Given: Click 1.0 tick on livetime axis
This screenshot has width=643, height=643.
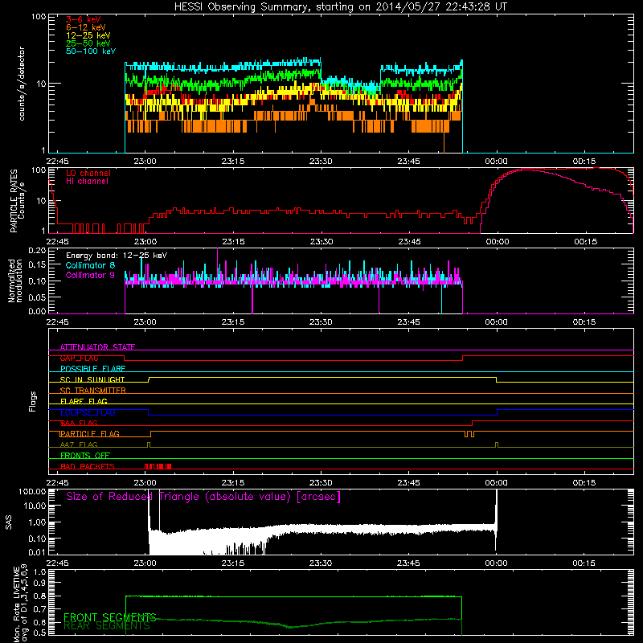Looking at the screenshot, I should [x=39, y=571].
